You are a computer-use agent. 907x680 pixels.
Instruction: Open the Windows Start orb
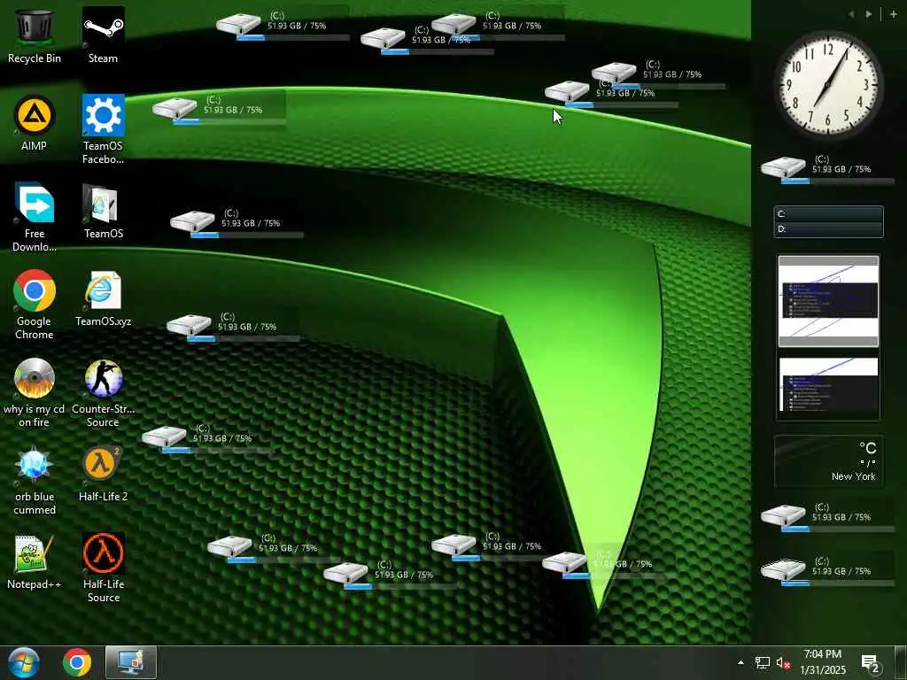point(24,662)
